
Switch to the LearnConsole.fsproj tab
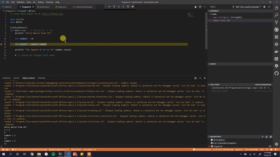click(84, 7)
